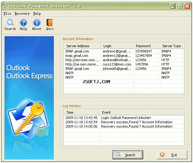This screenshot has width=193, height=163.
Task: Click lowercase imap.gmail.com server address
Action: (x=77, y=56)
